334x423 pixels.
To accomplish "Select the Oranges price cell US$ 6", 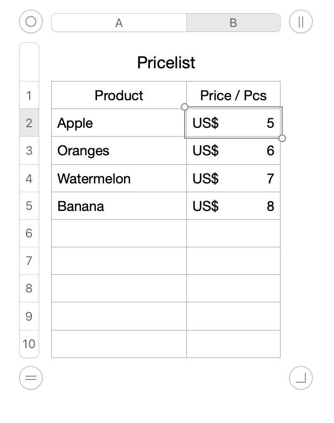I will (233, 150).
